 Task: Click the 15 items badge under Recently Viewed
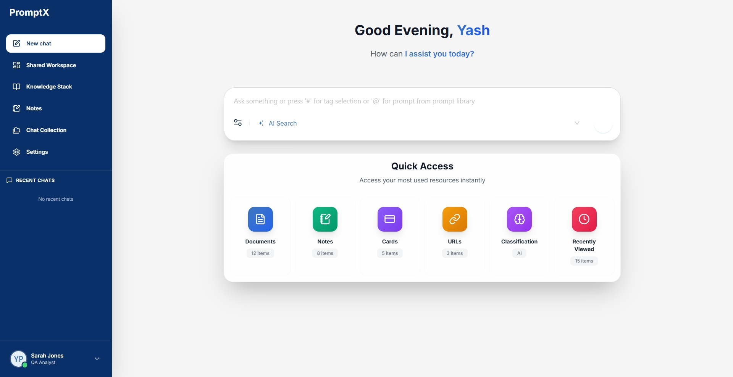[584, 261]
